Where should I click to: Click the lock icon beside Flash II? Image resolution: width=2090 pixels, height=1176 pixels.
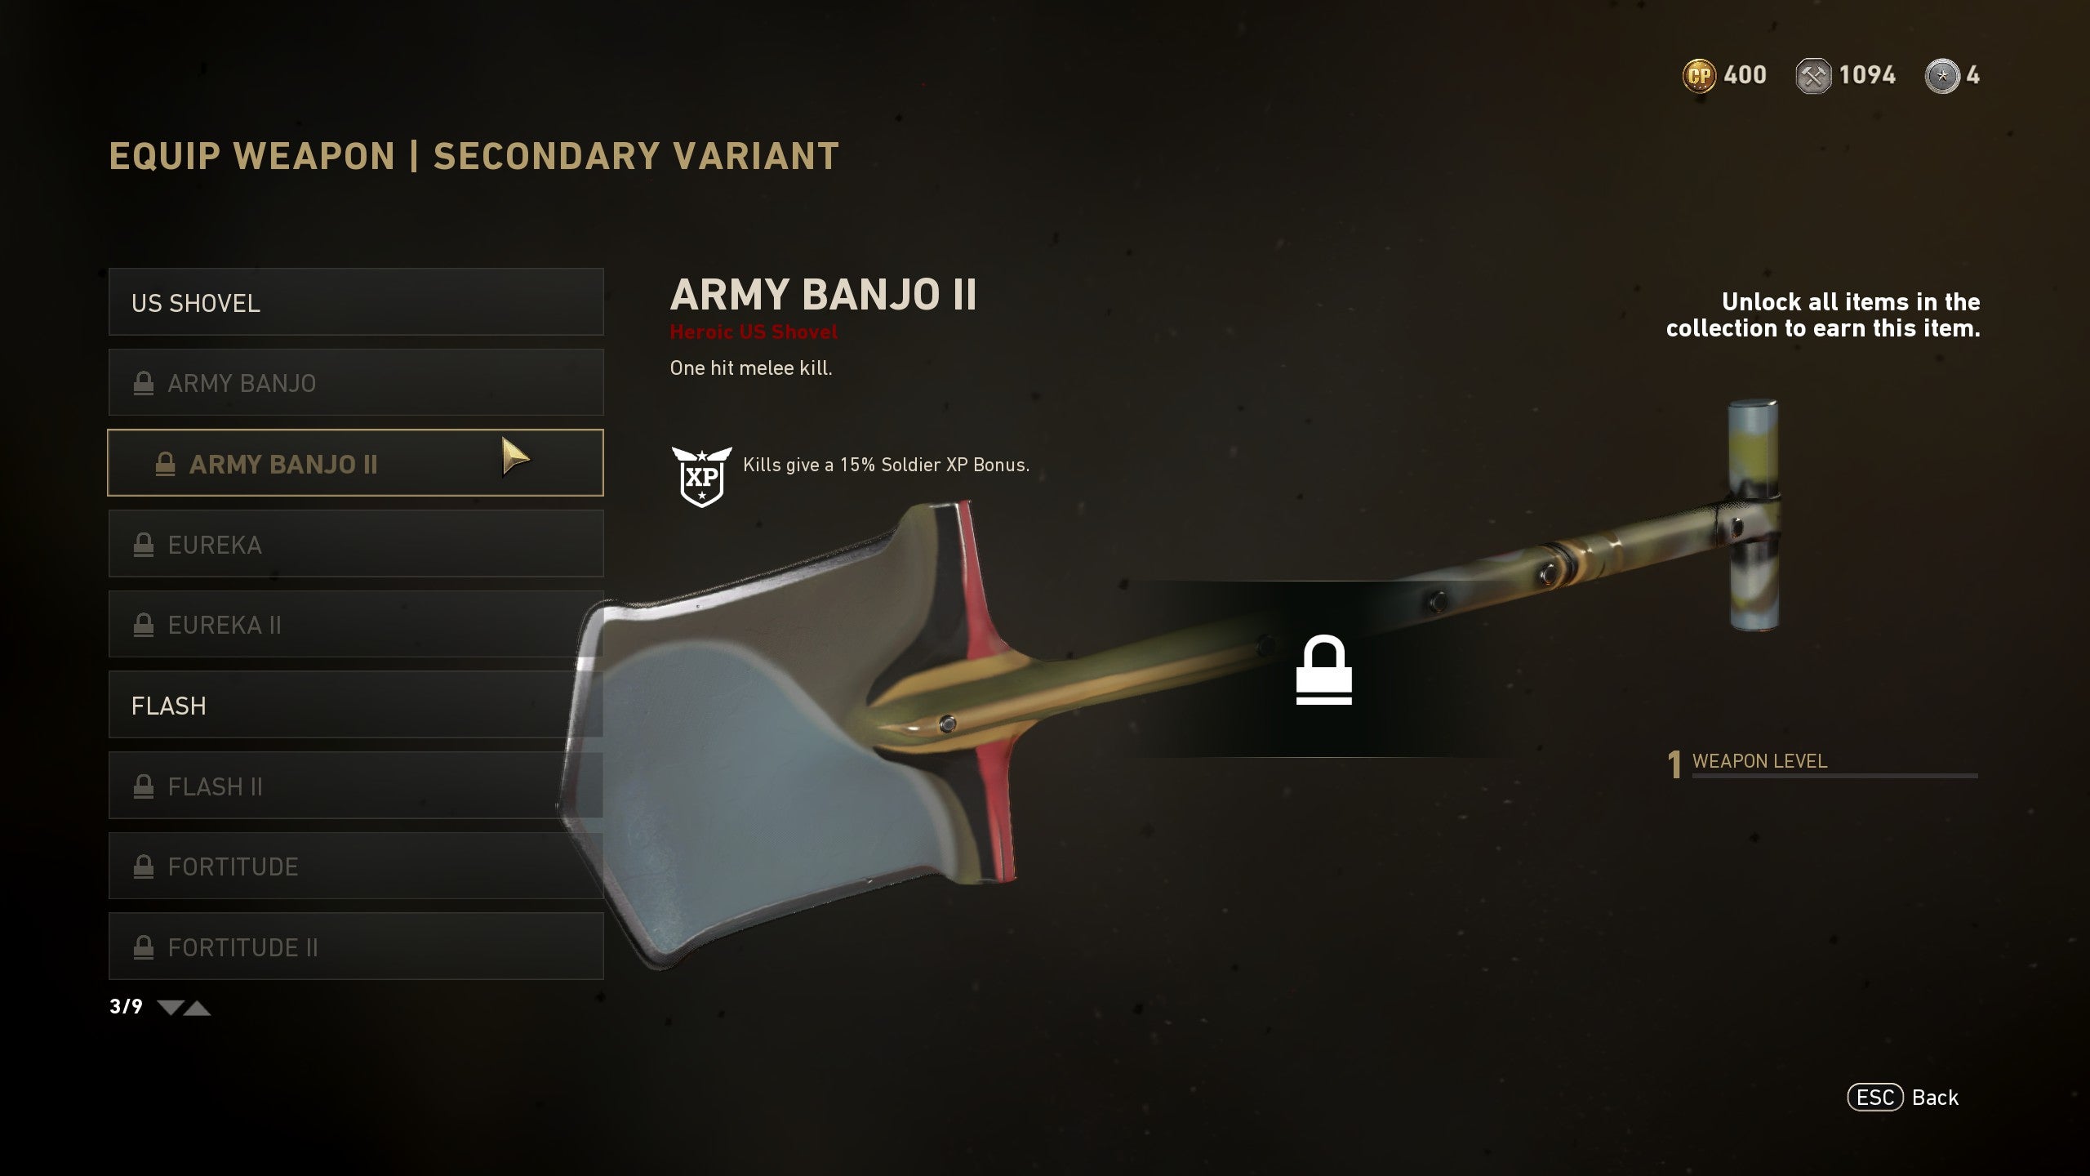pyautogui.click(x=144, y=786)
